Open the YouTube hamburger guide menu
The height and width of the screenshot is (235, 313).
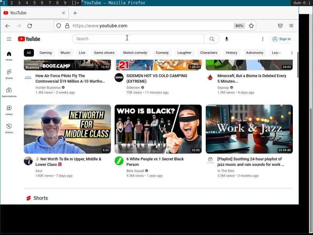click(x=9, y=39)
